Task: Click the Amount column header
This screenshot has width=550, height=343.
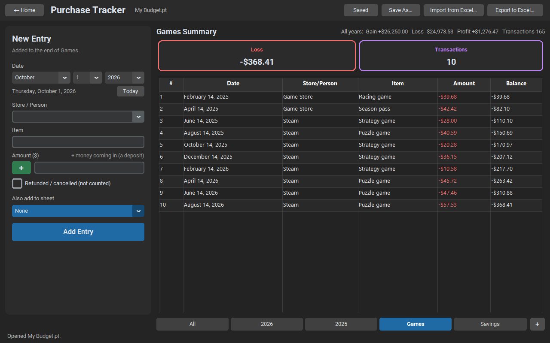Action: point(464,84)
